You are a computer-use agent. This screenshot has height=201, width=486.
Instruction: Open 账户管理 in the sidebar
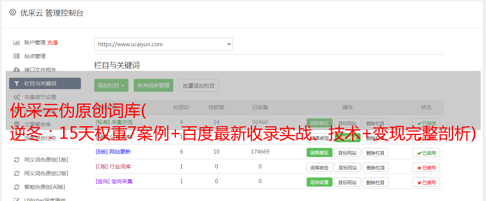click(35, 42)
